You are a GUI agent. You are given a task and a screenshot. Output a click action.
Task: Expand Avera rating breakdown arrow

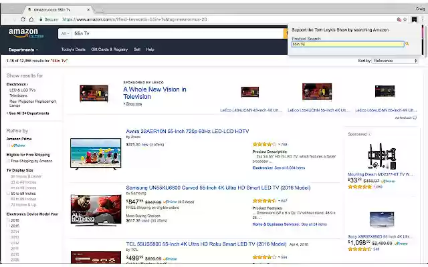[x=279, y=144]
